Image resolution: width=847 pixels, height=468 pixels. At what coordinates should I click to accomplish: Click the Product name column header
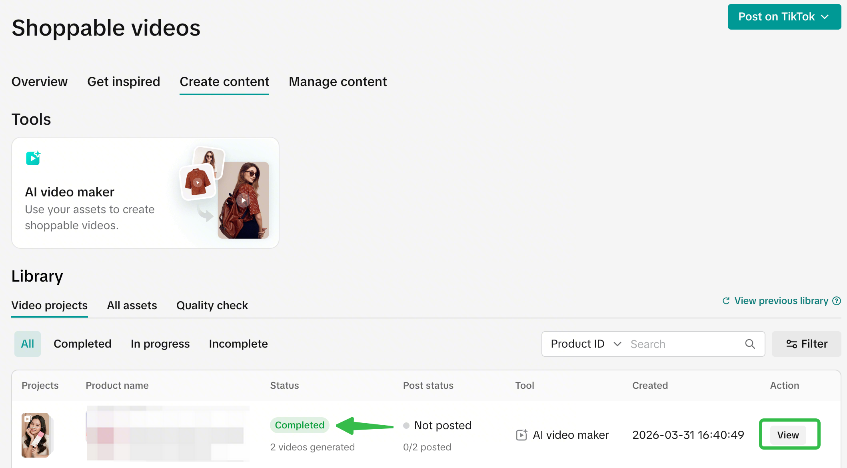pyautogui.click(x=117, y=386)
